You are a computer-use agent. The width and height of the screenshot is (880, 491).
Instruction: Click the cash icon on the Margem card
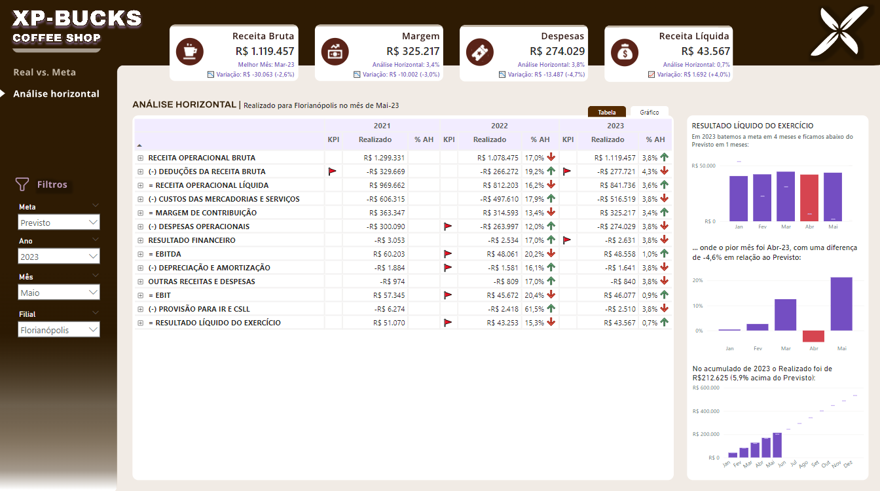(335, 52)
